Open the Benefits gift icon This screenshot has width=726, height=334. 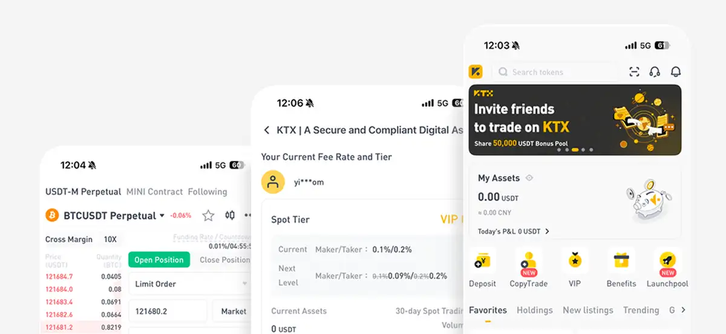621,261
